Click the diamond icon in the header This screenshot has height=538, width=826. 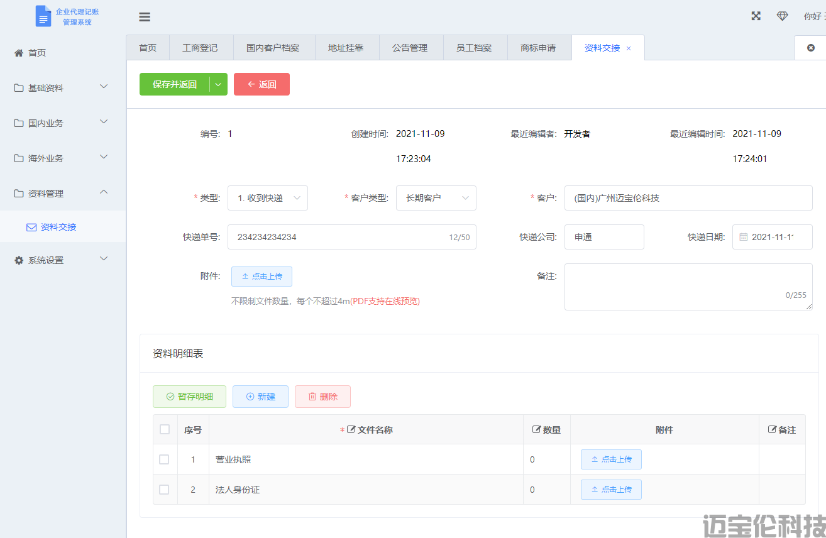coord(782,16)
